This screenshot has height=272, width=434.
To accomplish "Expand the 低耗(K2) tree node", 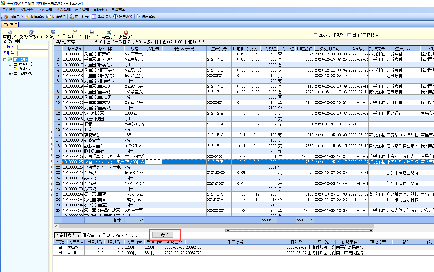I will coord(10,69).
